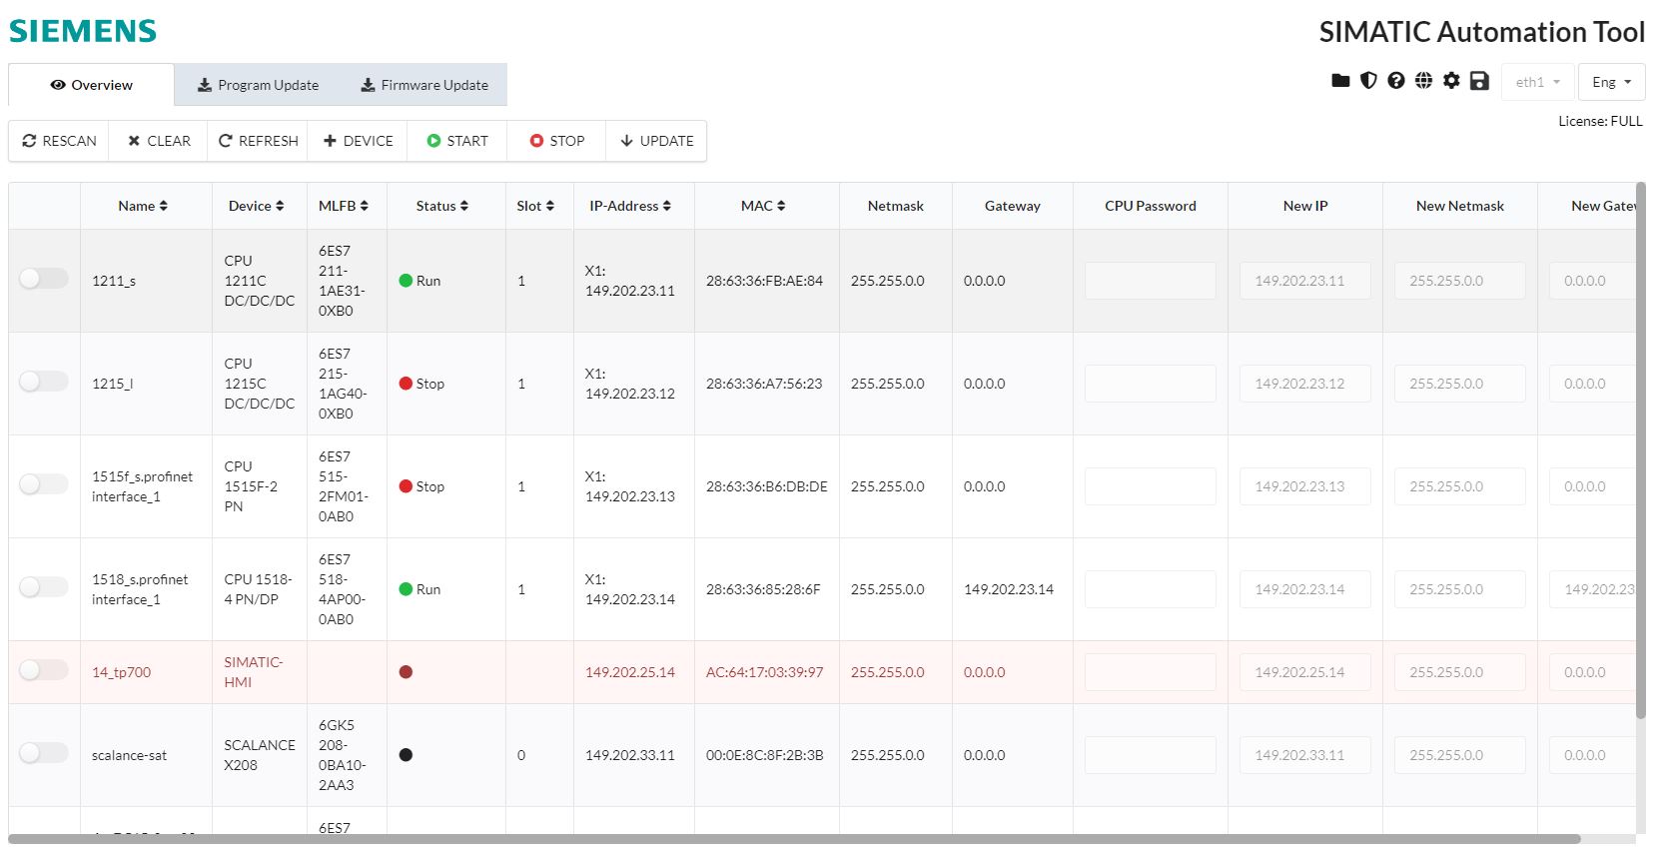Viewport: 1657px width, 854px height.
Task: Click the floppy disk save icon
Action: 1479,81
